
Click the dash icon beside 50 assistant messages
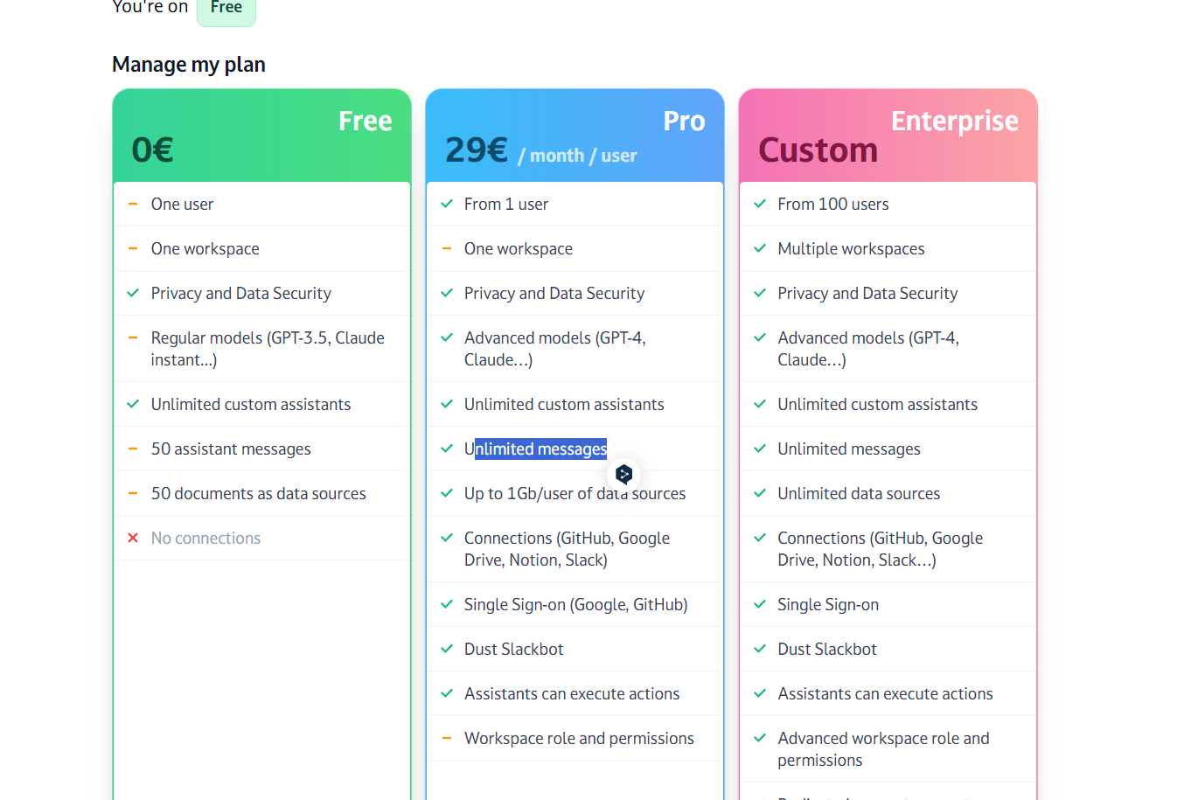coord(133,449)
